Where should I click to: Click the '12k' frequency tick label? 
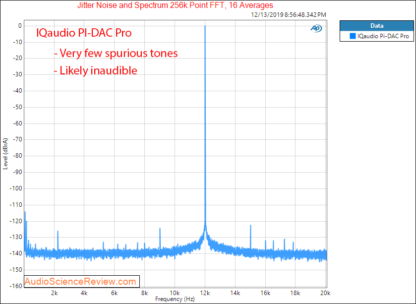tap(205, 293)
